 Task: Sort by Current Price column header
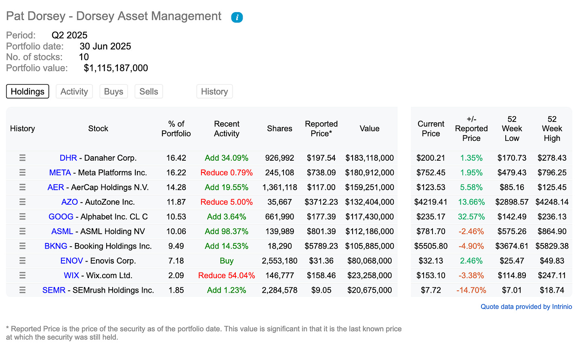point(431,129)
